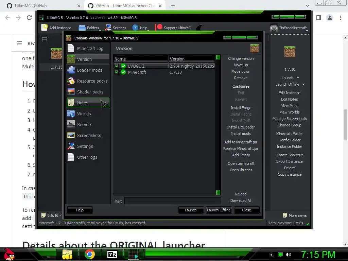Click the Filter input field
348x261 pixels.
click(172, 201)
